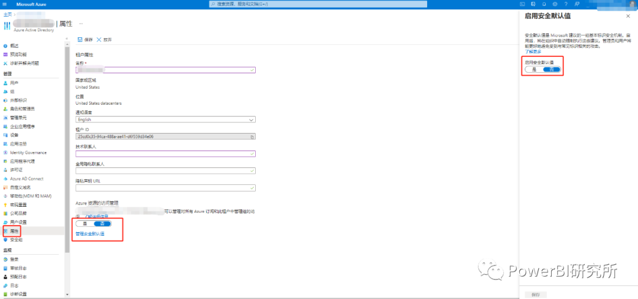
Task: Open the feedback icon in the top bar
Action: pyautogui.click(x=577, y=4)
